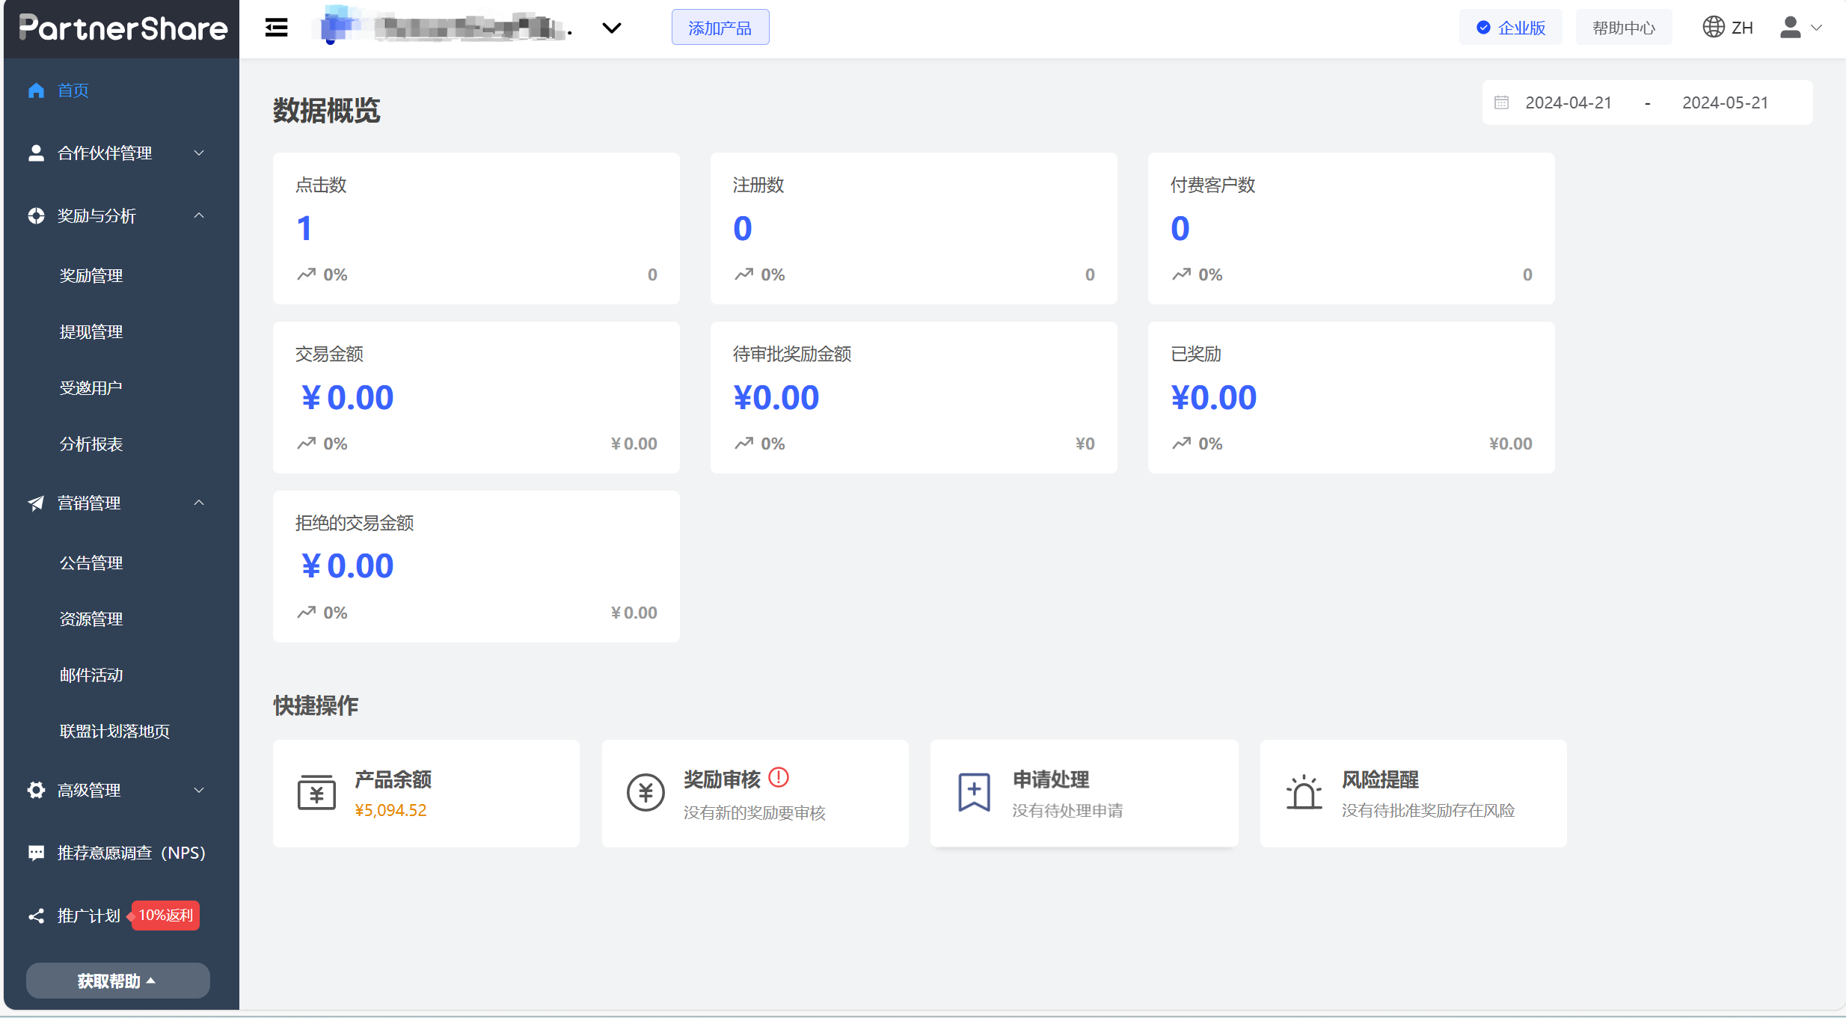Click the calendar icon in date range
The height and width of the screenshot is (1018, 1846).
click(1501, 102)
